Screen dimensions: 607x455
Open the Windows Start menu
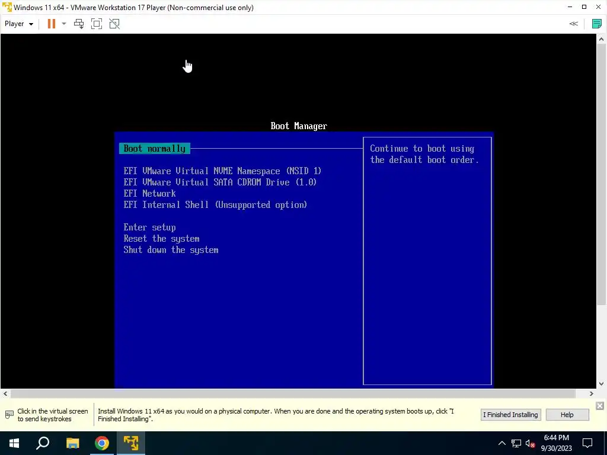coord(14,443)
